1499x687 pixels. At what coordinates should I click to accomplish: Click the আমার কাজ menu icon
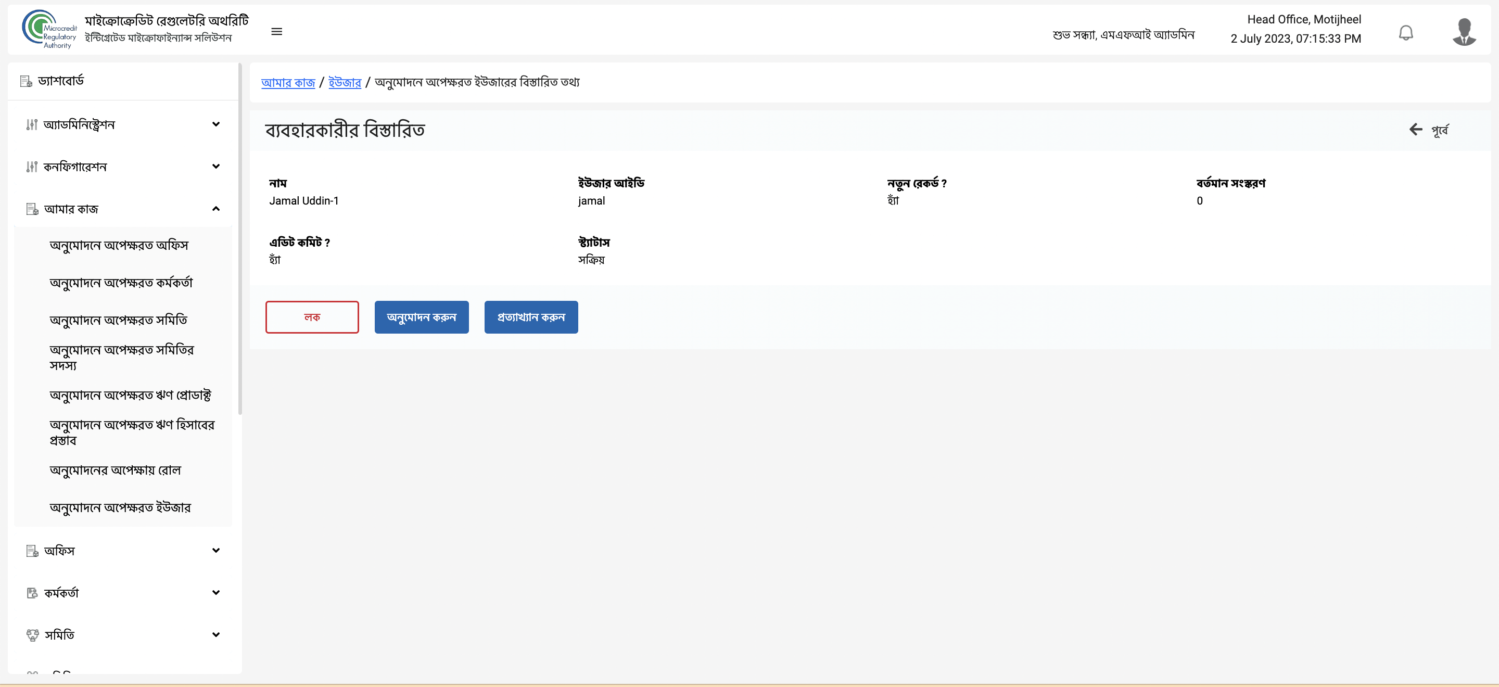pos(33,209)
